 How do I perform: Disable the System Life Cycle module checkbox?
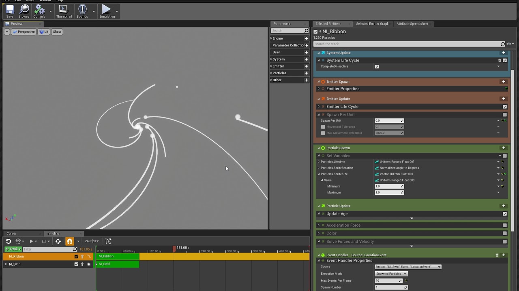tap(505, 60)
